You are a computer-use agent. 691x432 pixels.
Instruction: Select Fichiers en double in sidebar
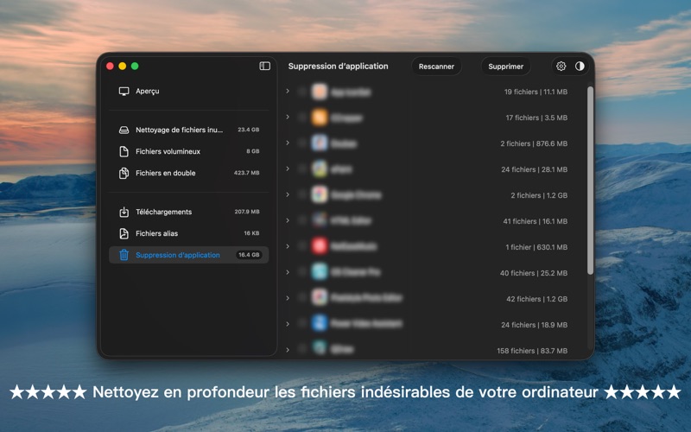pyautogui.click(x=188, y=174)
